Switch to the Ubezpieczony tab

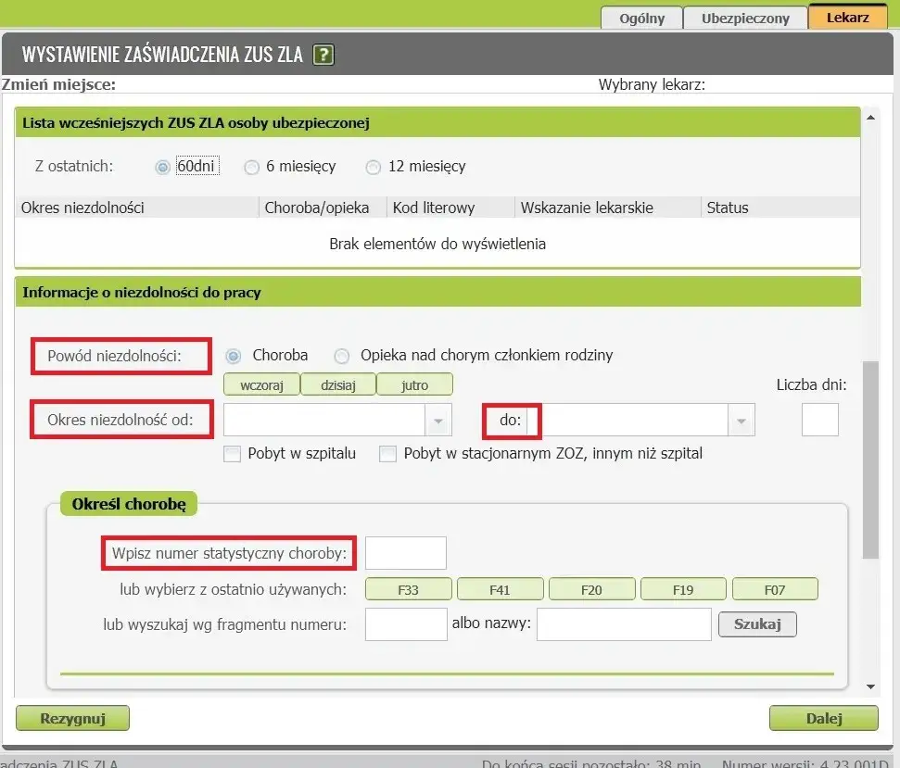point(745,17)
